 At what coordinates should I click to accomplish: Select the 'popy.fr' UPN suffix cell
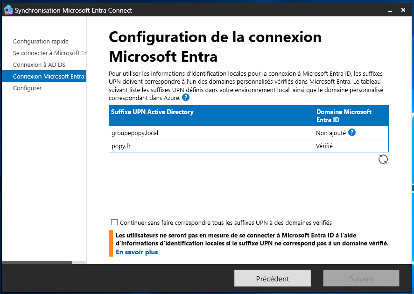(x=121, y=146)
